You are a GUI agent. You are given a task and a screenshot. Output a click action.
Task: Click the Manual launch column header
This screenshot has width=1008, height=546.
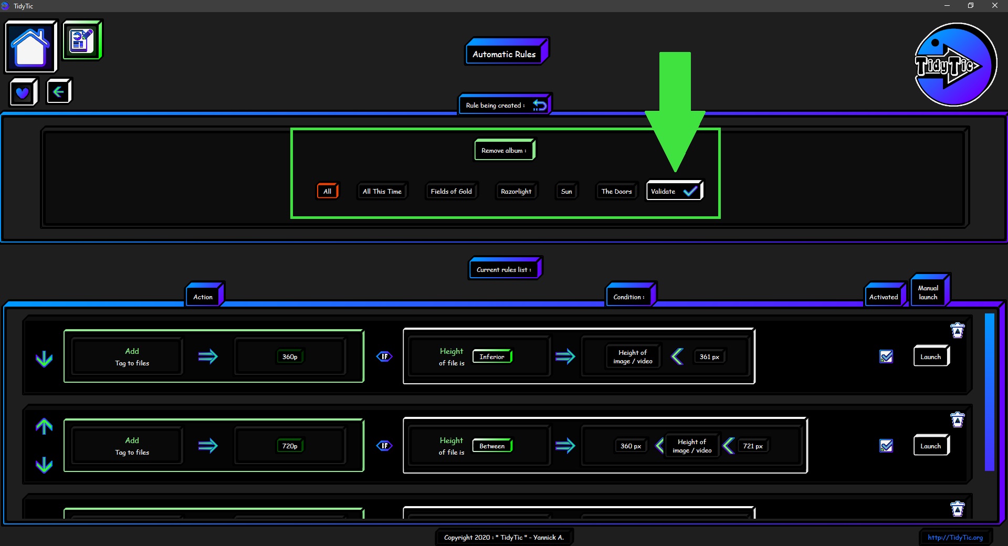click(930, 290)
